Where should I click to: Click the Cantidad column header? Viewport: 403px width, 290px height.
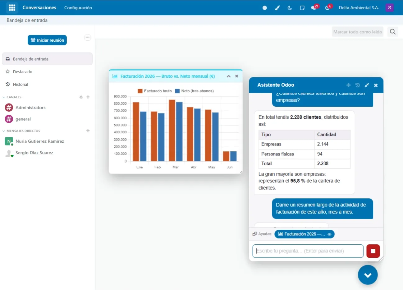click(x=332, y=135)
